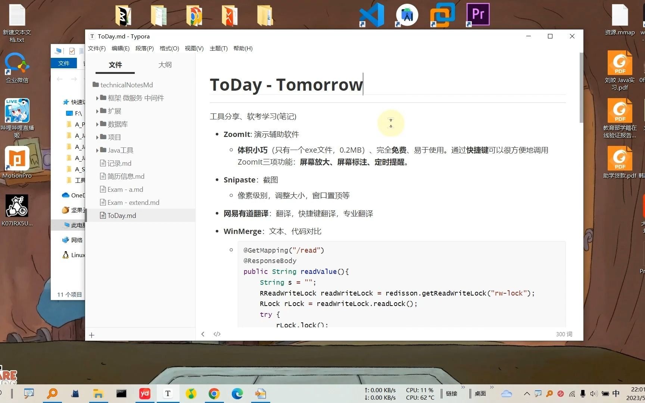Click the 桌面 toolbar on taskbar
Screen dimensions: 645x403
pos(480,394)
